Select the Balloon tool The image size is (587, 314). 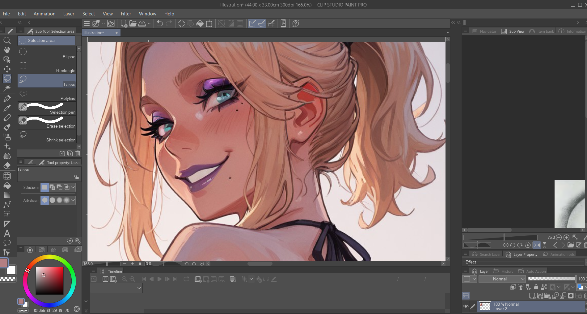click(7, 243)
